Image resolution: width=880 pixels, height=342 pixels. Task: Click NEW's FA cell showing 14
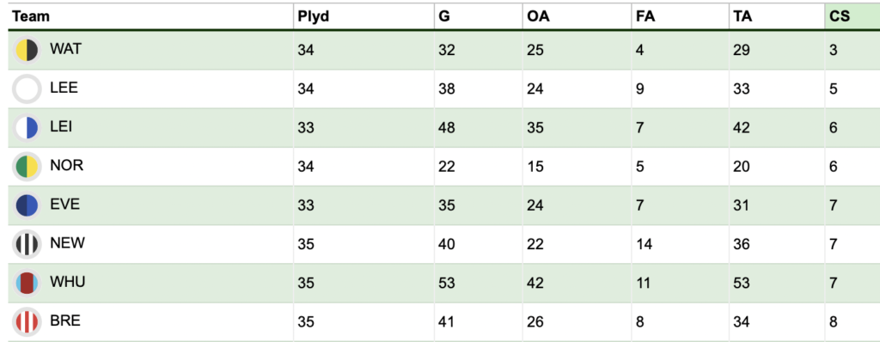click(x=681, y=244)
